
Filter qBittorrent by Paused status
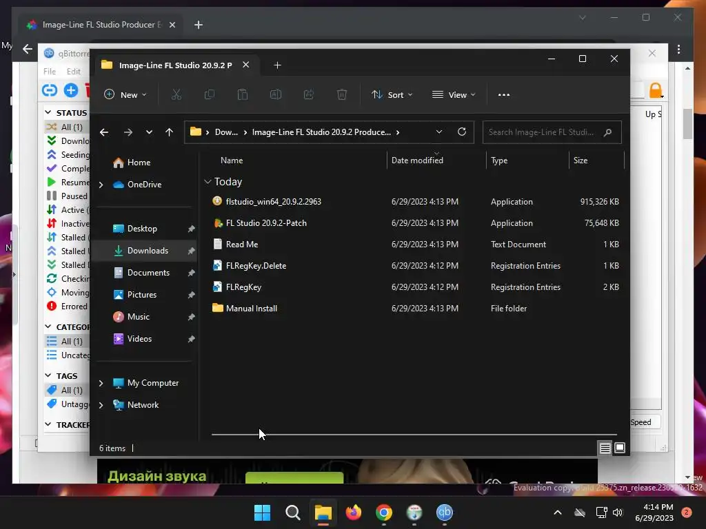point(68,196)
